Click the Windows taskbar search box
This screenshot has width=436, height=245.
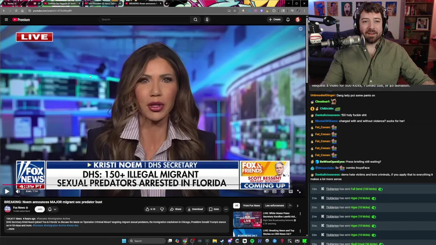[147, 241]
